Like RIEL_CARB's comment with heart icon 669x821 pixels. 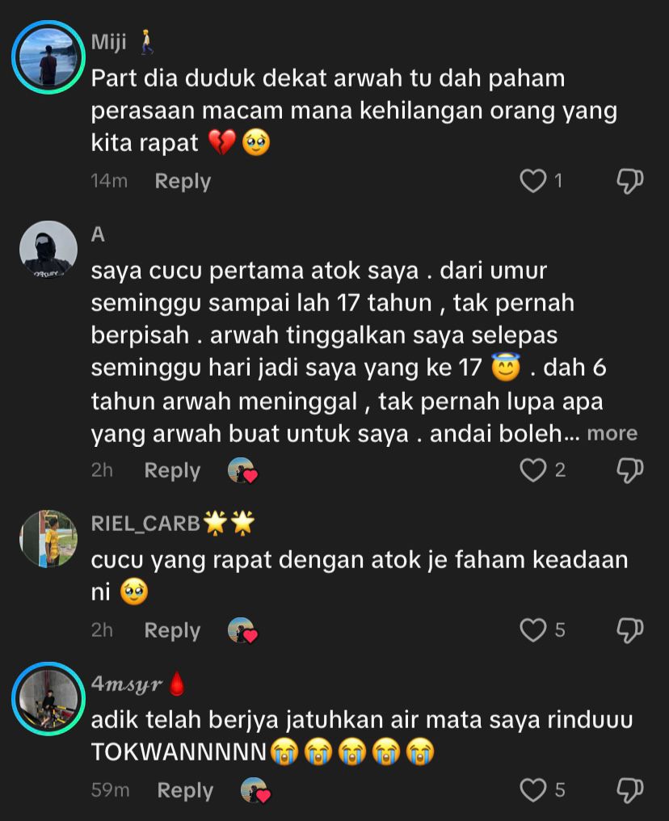533,629
